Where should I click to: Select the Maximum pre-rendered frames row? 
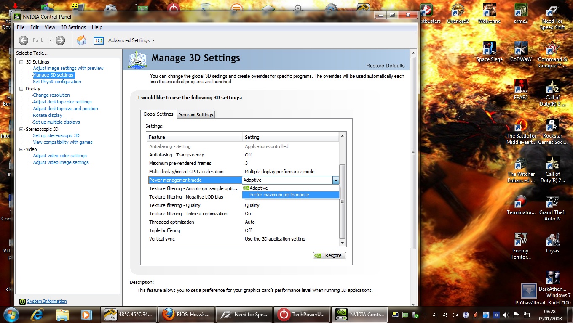tap(243, 163)
